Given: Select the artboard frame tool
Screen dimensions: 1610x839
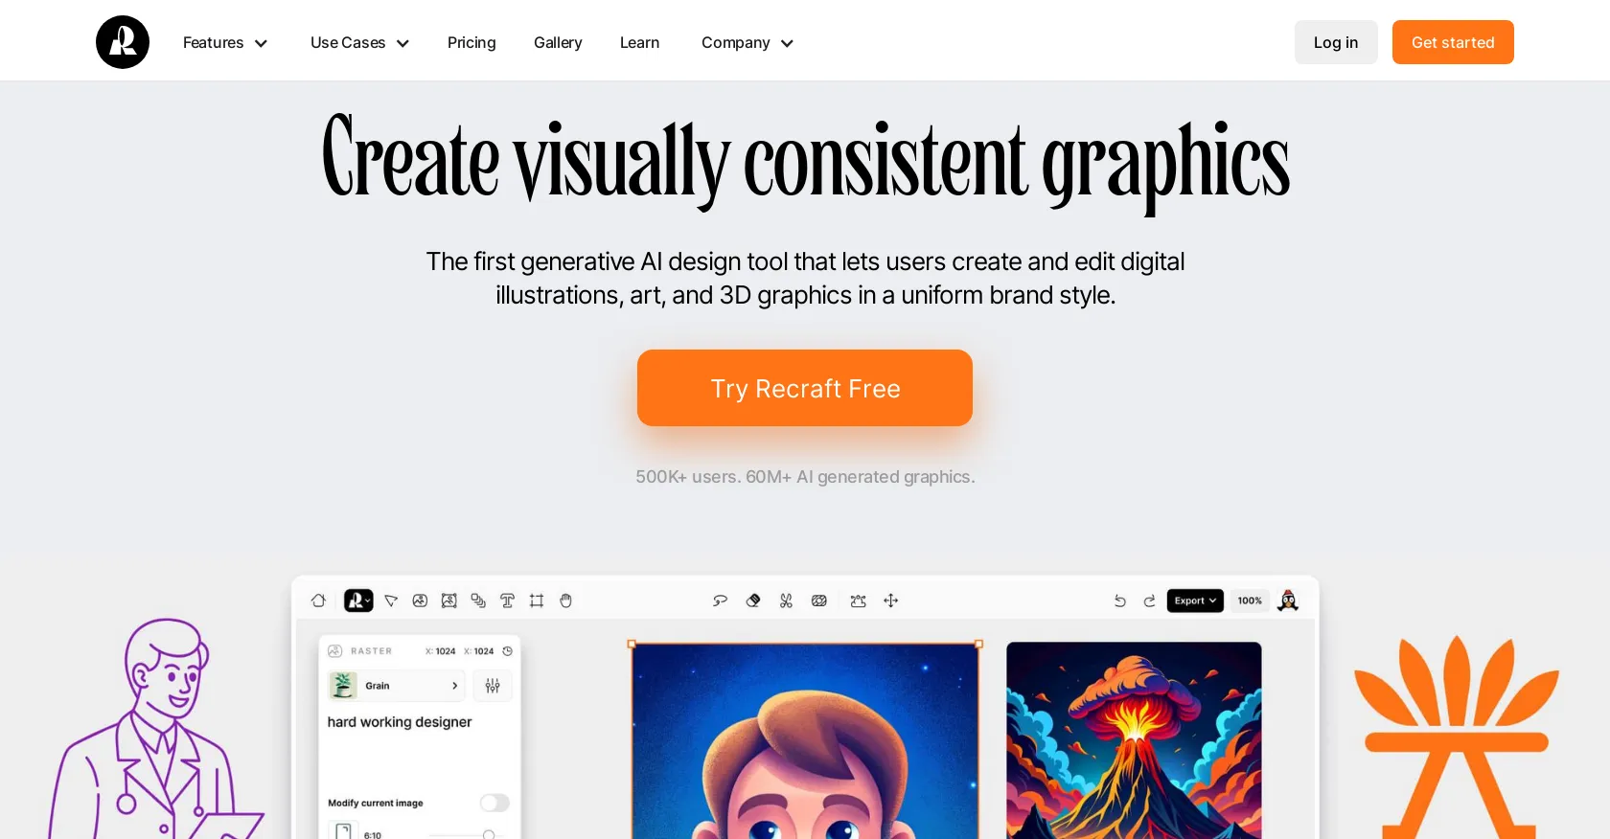Looking at the screenshot, I should pyautogui.click(x=537, y=601).
